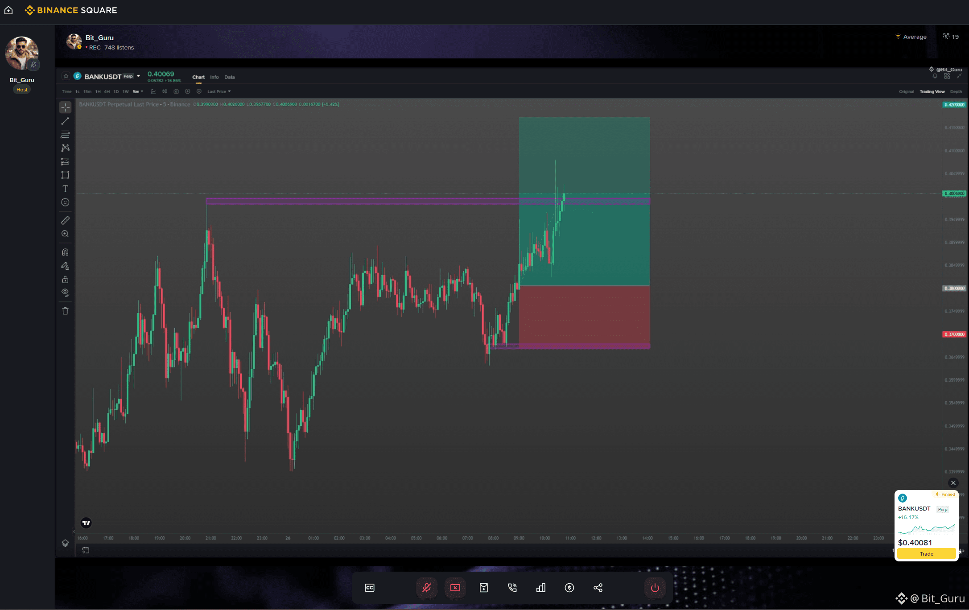Click the TradingView logo badge
Viewport: 969px width, 610px height.
[x=86, y=523]
